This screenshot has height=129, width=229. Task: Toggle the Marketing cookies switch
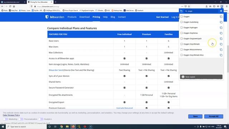(x=6, y=119)
